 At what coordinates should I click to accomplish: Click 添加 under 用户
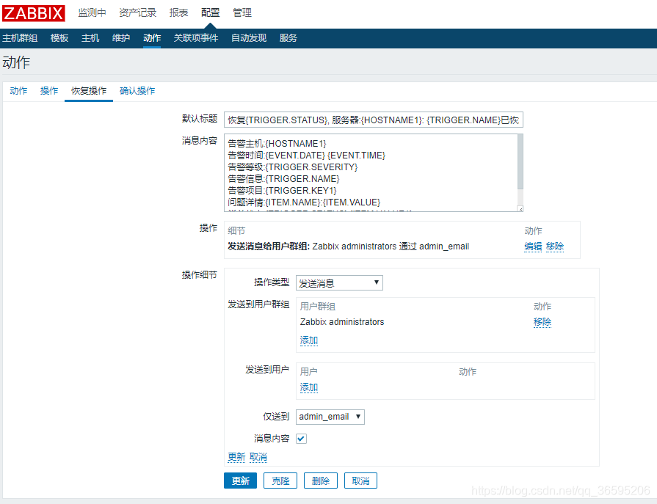coord(309,387)
